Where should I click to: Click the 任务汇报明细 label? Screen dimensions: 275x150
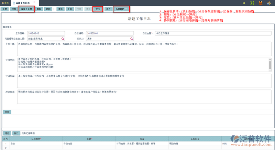[28, 133]
